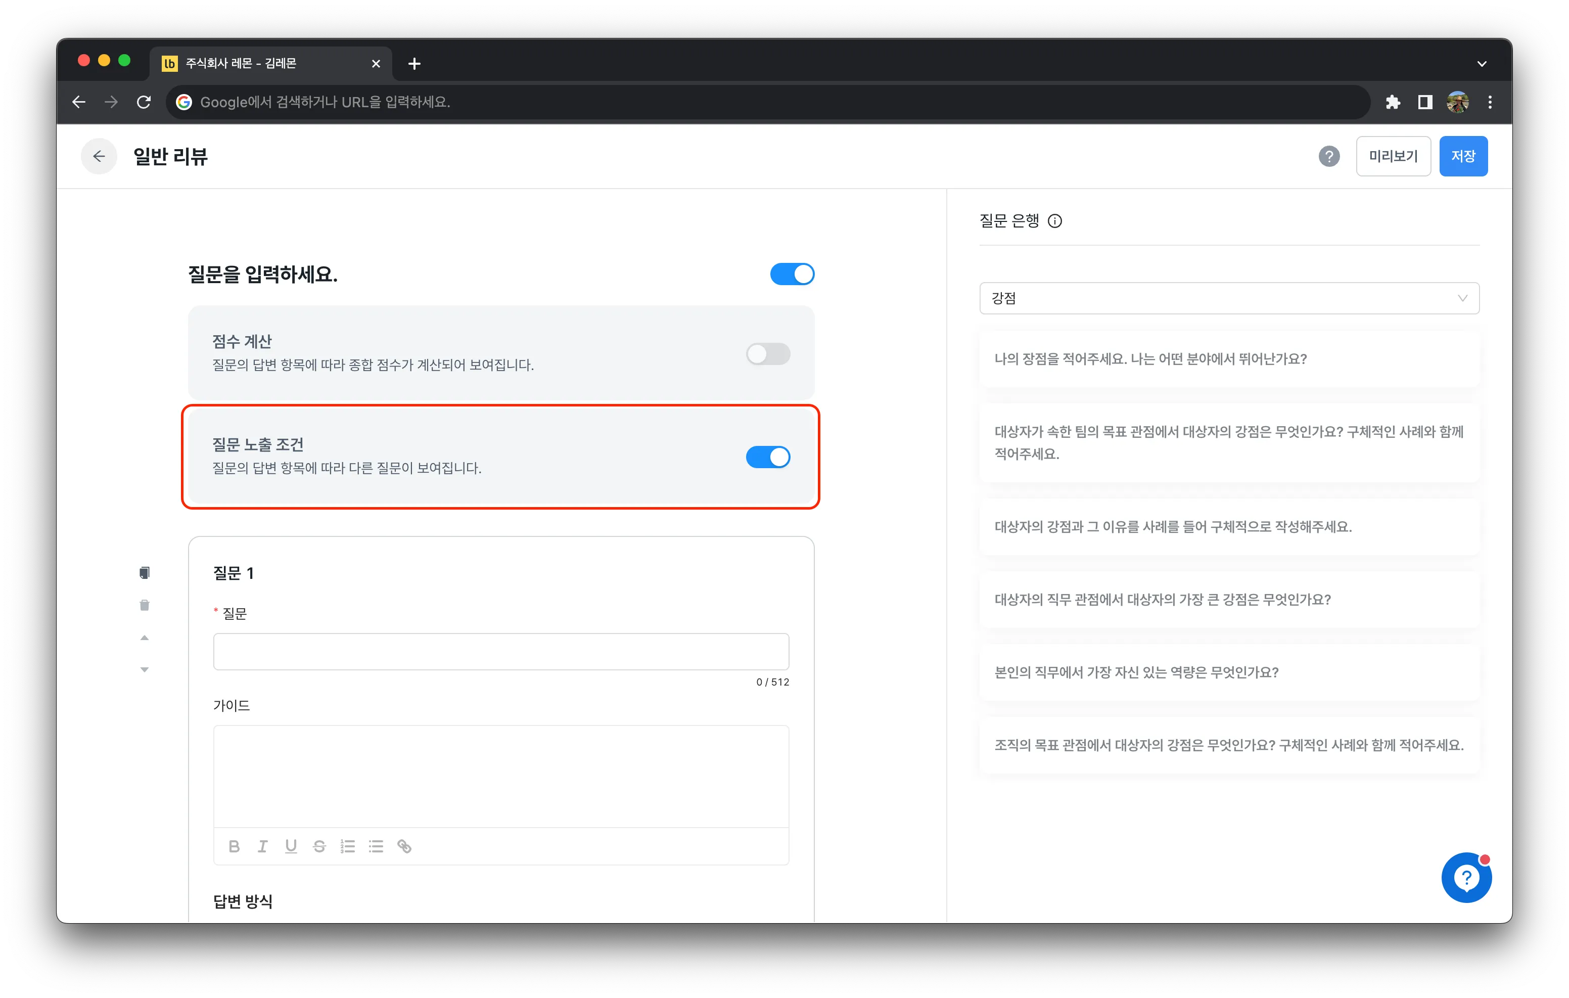Open the browser extensions puzzle icon
The height and width of the screenshot is (998, 1569).
(x=1393, y=102)
